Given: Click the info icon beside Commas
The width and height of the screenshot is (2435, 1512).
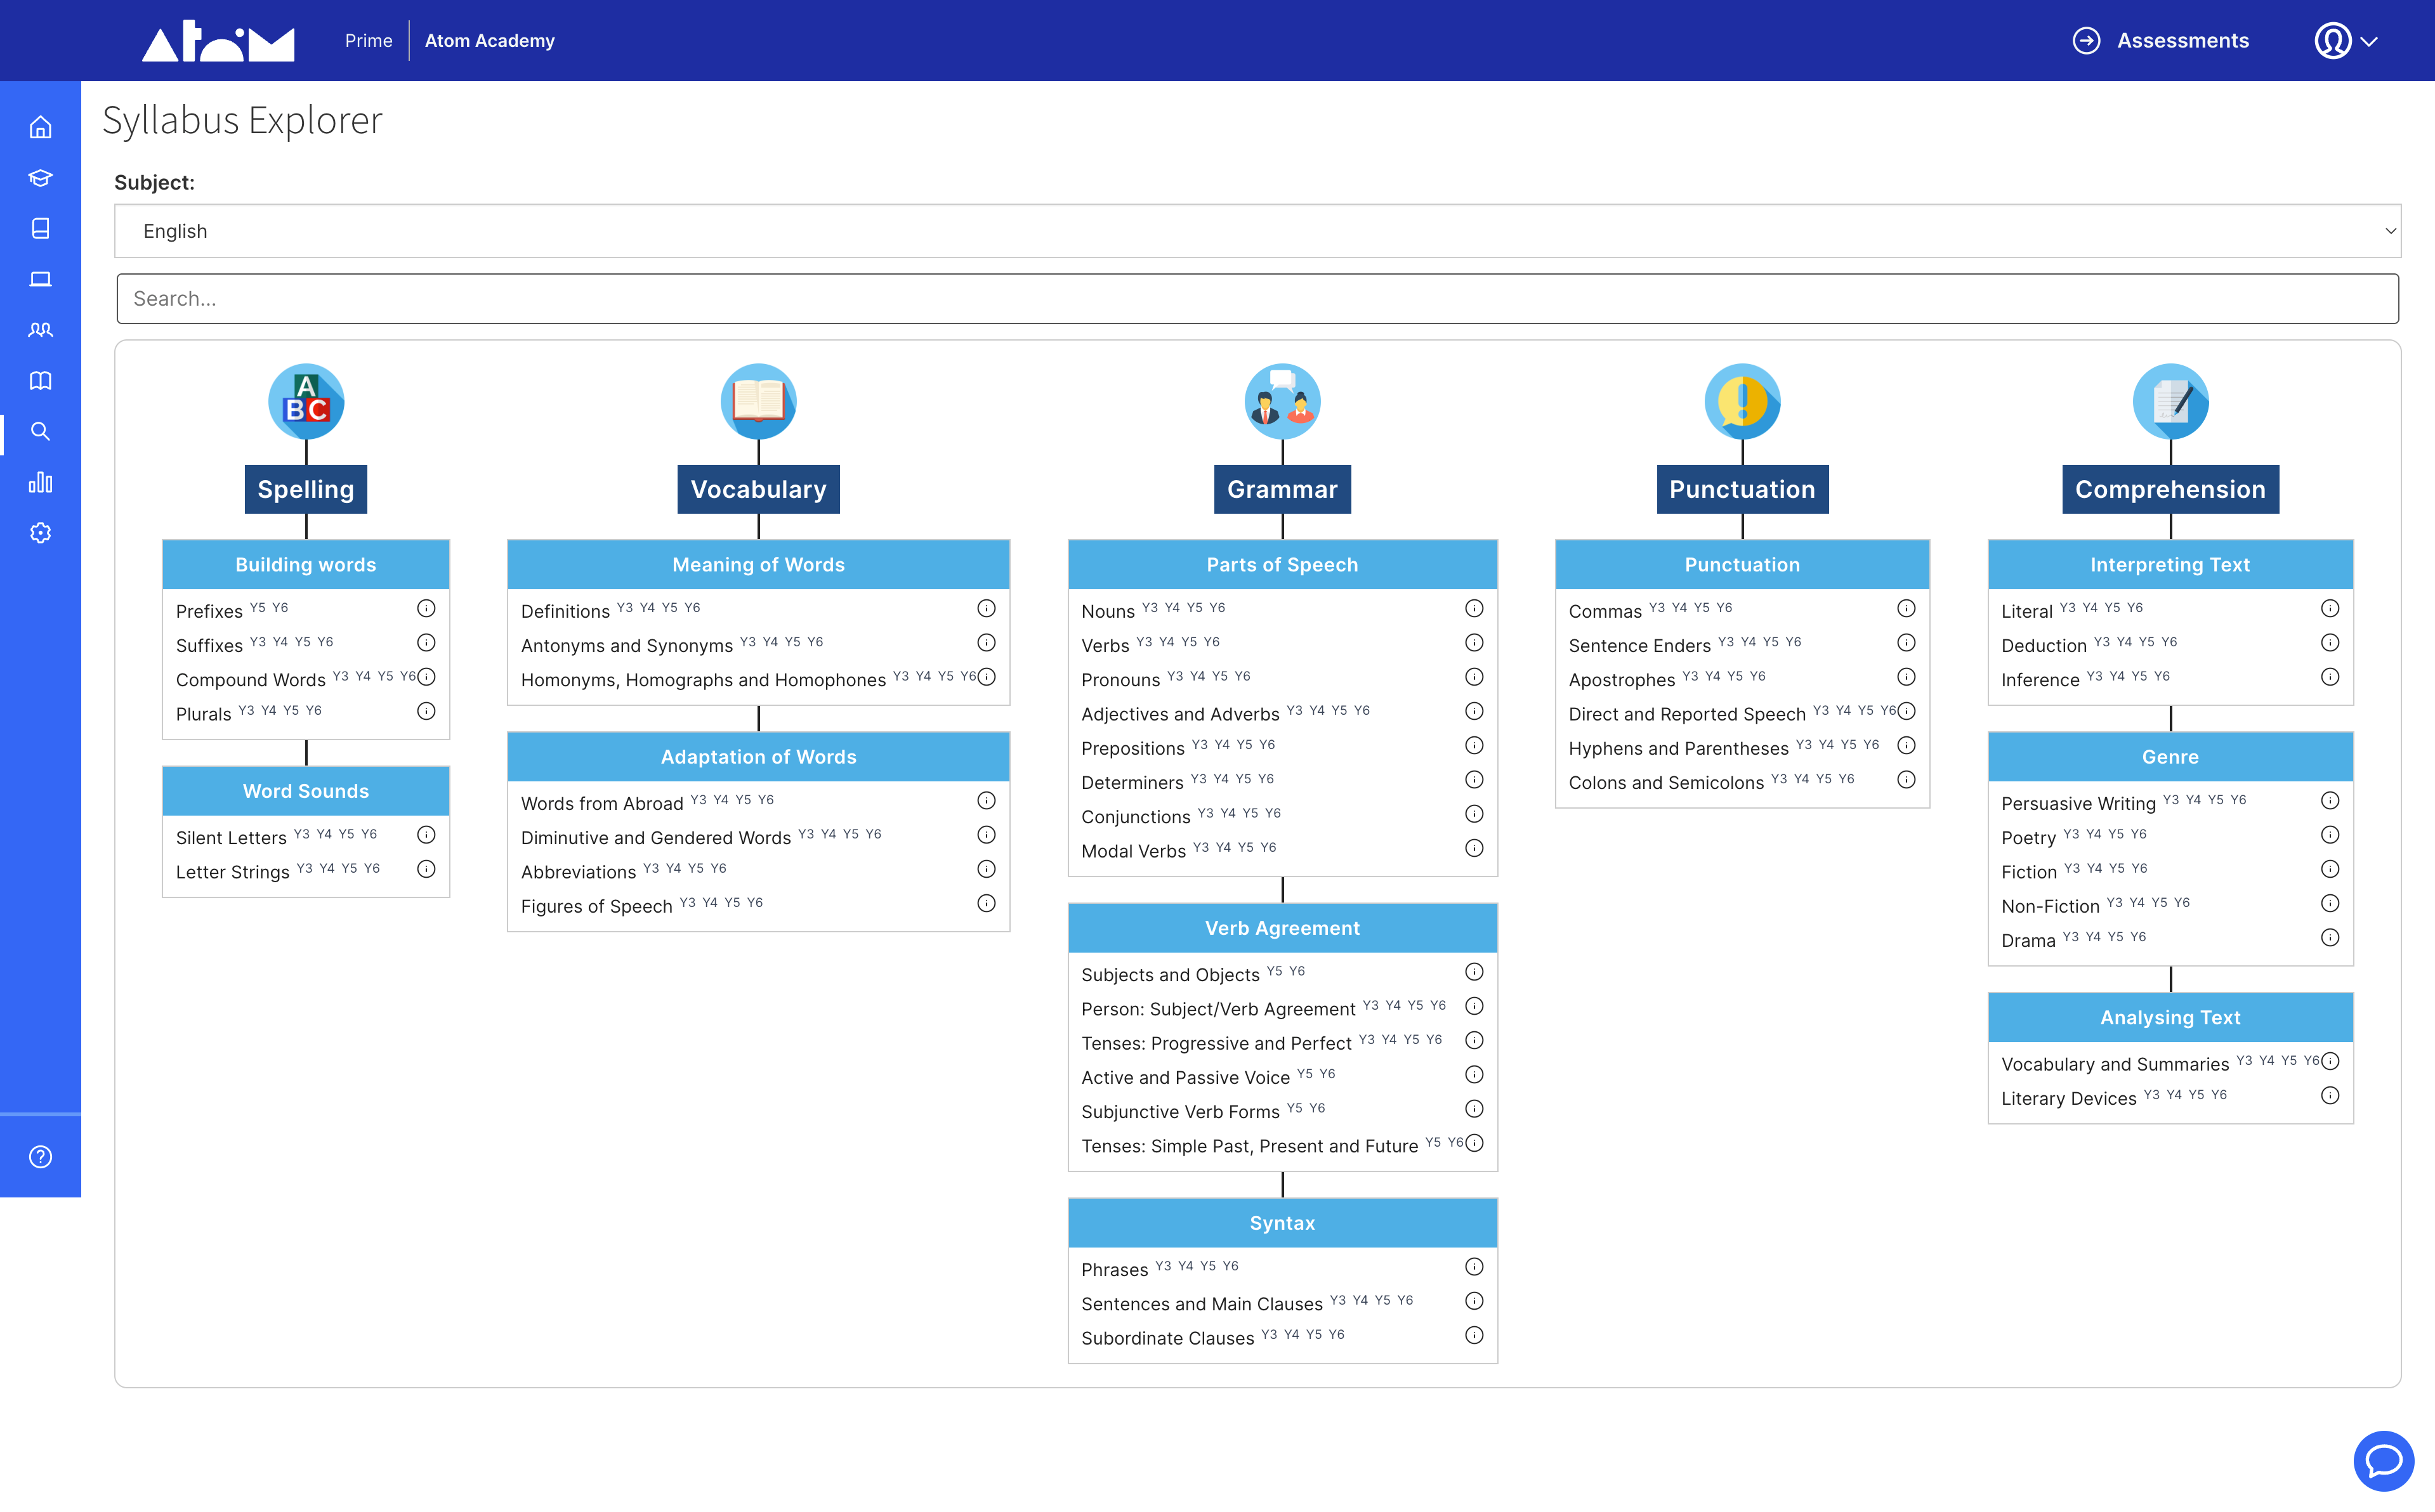Looking at the screenshot, I should pyautogui.click(x=1906, y=608).
